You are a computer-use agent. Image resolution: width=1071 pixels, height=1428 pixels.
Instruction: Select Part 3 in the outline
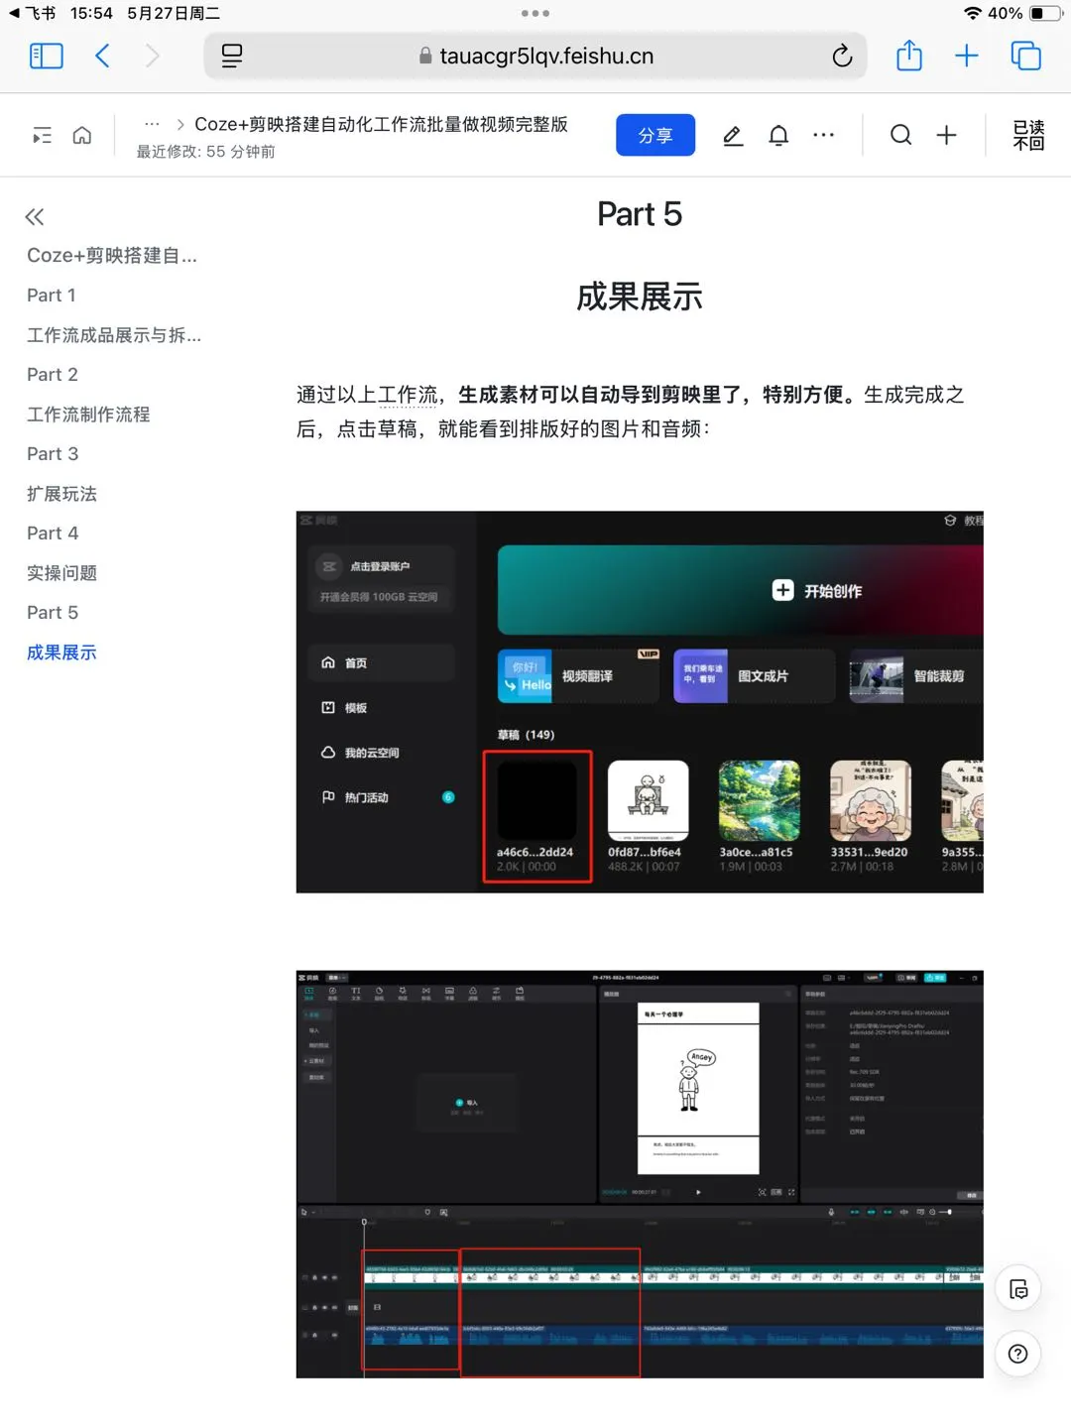click(53, 453)
